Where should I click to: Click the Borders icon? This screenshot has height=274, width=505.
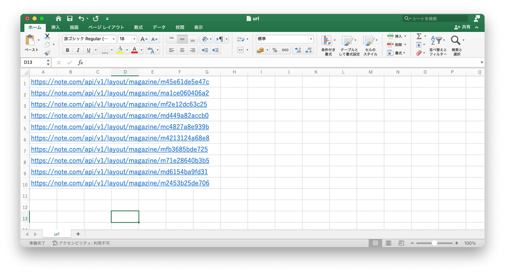(105, 50)
